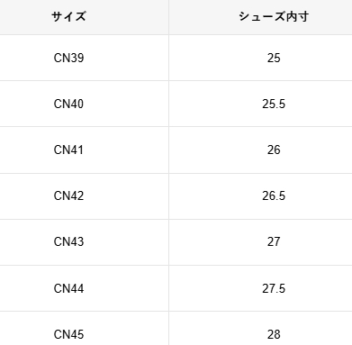Click the decimal .5 in 27.5

click(281, 288)
